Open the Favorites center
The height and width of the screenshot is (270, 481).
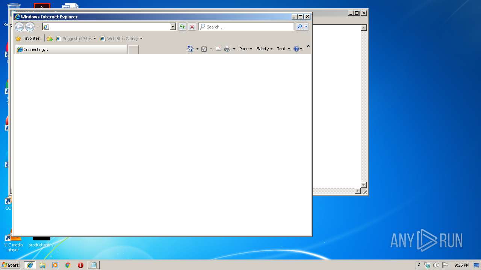28,38
